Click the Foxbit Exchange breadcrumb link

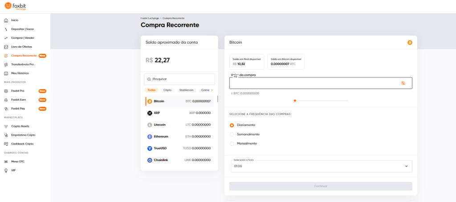pos(150,18)
